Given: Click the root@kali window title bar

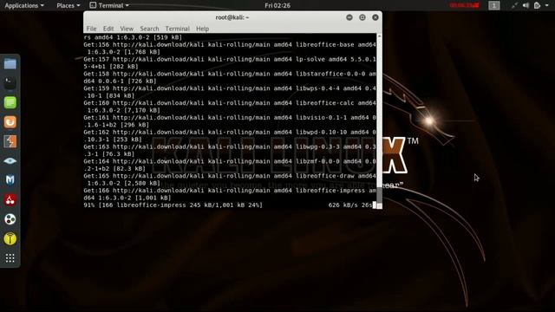Looking at the screenshot, I should (x=232, y=17).
